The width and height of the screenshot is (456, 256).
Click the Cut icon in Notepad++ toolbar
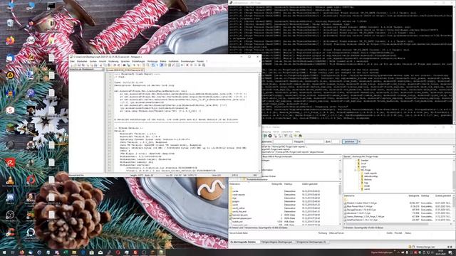tap(100, 65)
